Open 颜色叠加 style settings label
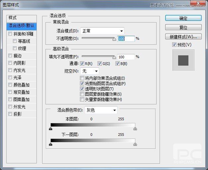The height and width of the screenshot is (170, 208). [x=21, y=85]
